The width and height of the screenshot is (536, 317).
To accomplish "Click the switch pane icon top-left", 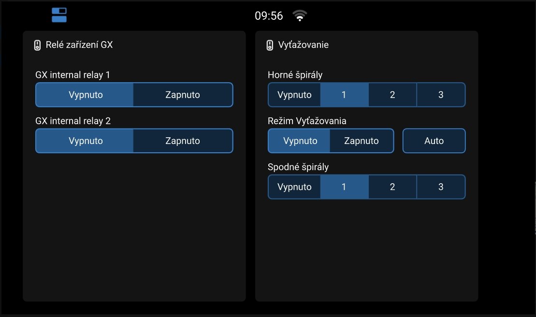I will [59, 15].
